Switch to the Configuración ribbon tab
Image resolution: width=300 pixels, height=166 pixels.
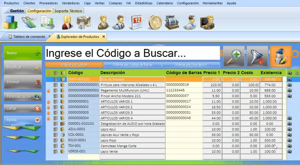click(x=39, y=11)
